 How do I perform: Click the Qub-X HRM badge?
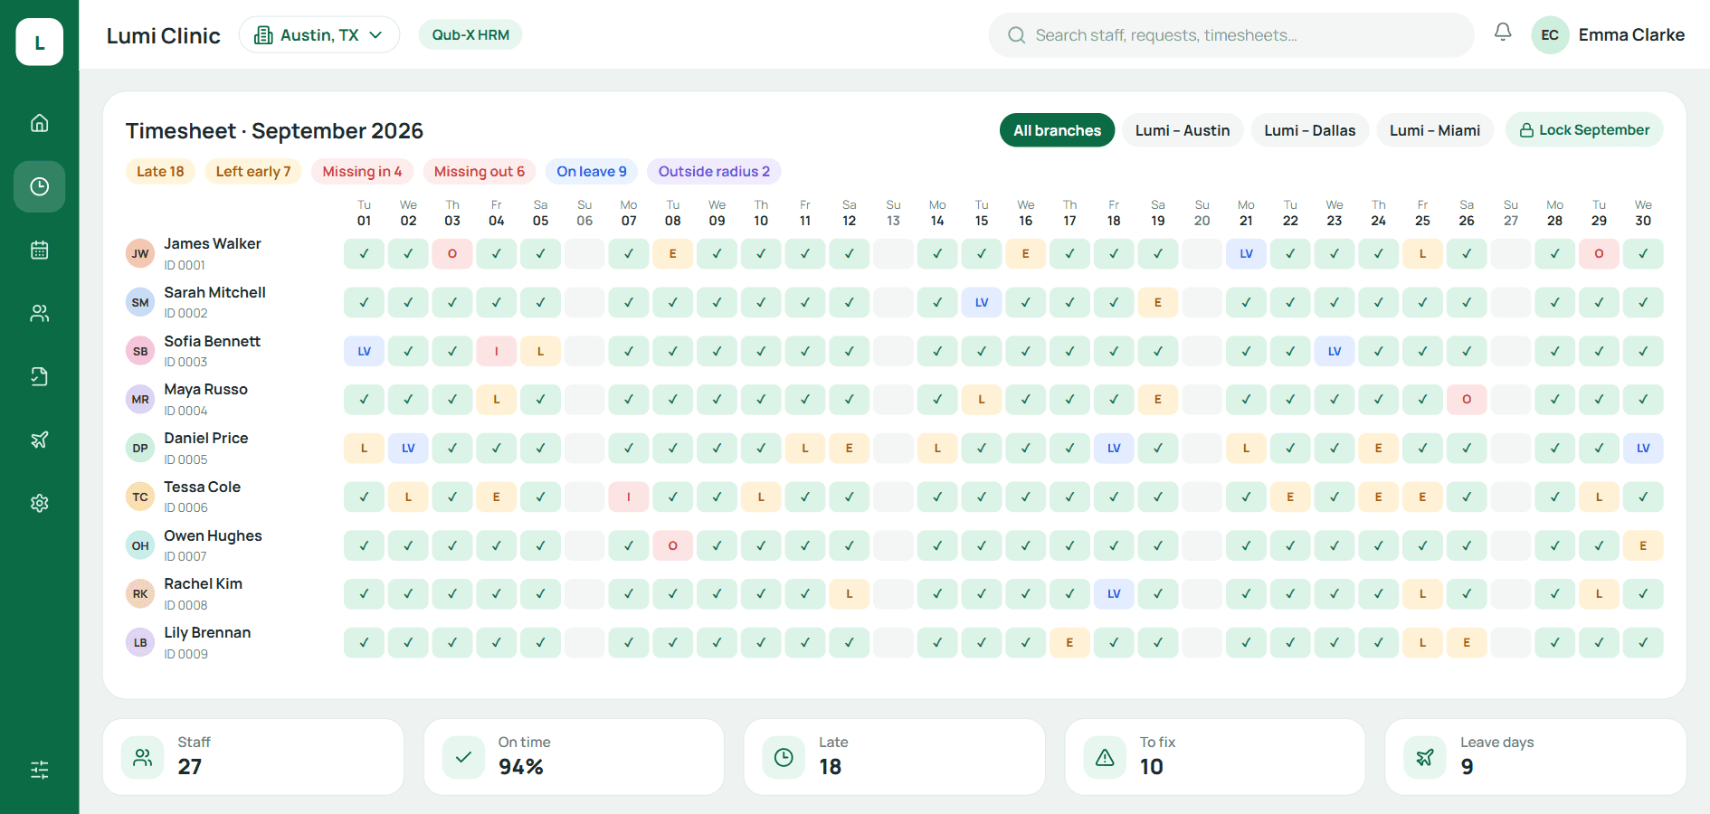(470, 35)
